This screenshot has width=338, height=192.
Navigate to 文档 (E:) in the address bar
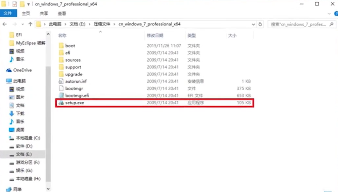77,24
